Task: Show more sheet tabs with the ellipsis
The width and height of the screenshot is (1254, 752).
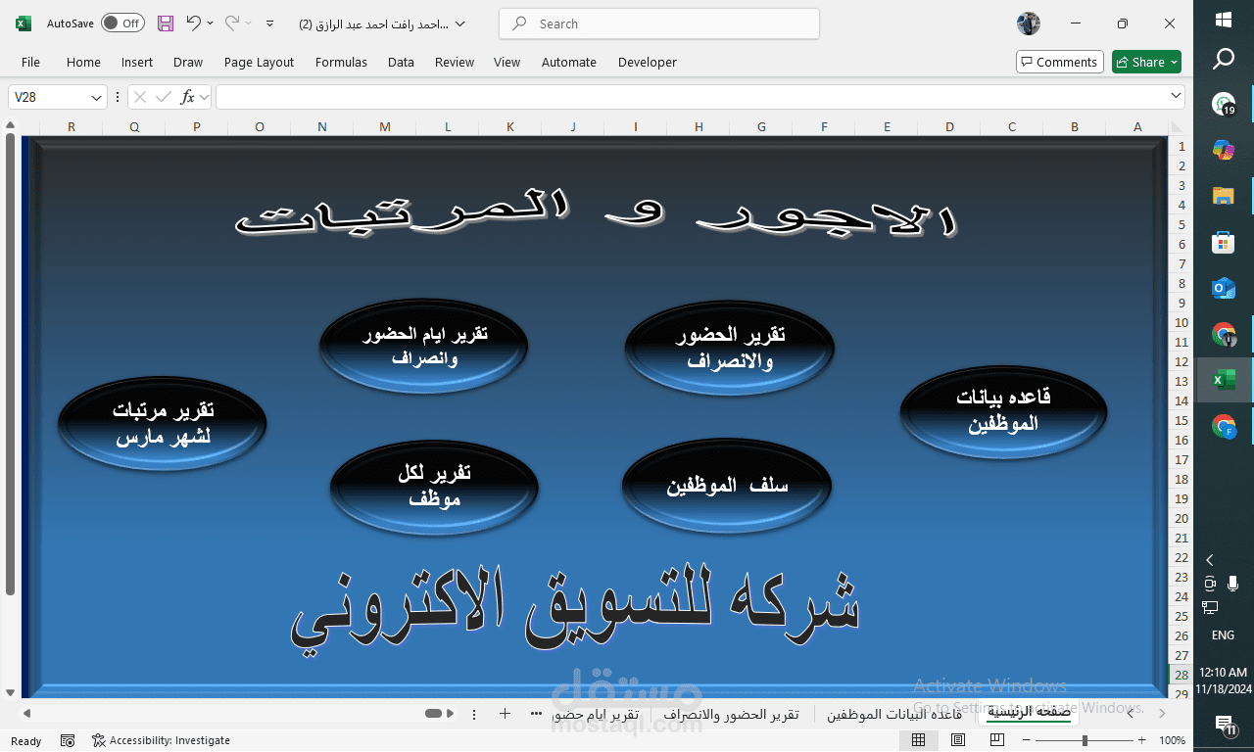Action: point(536,714)
